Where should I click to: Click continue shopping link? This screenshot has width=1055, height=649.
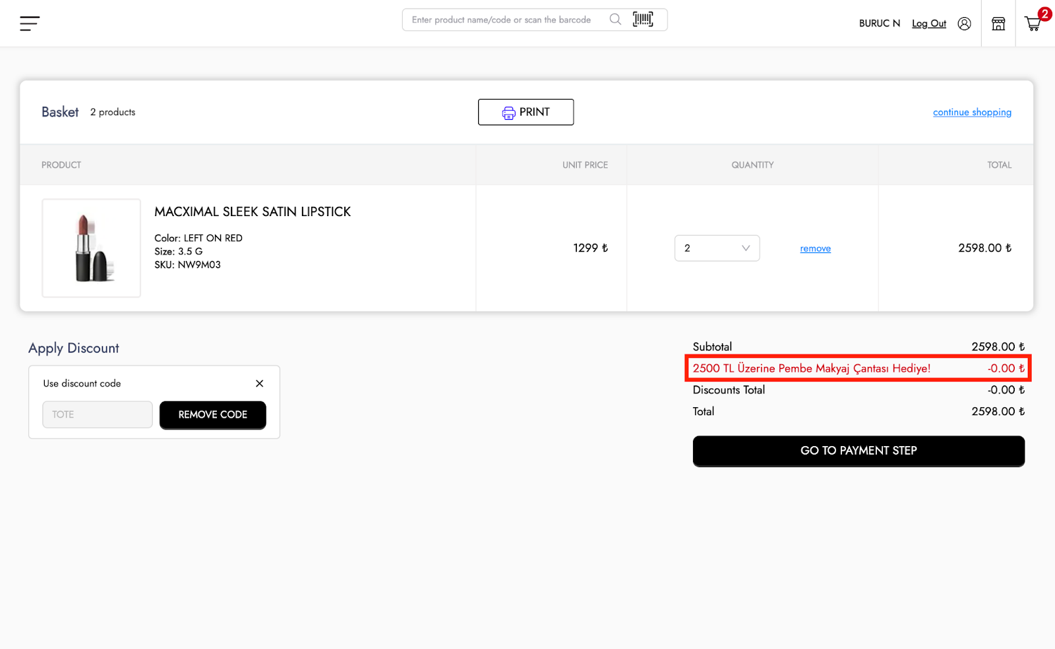(972, 112)
